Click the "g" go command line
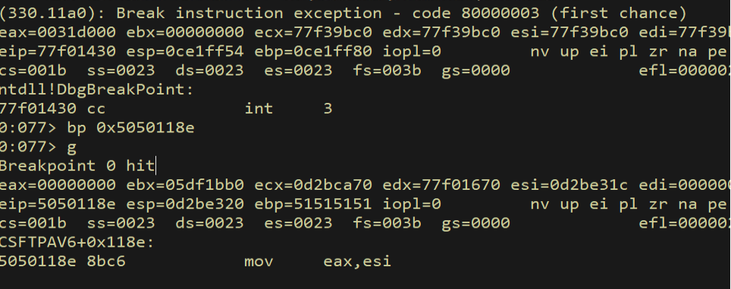This screenshot has height=289, width=731. [72, 148]
